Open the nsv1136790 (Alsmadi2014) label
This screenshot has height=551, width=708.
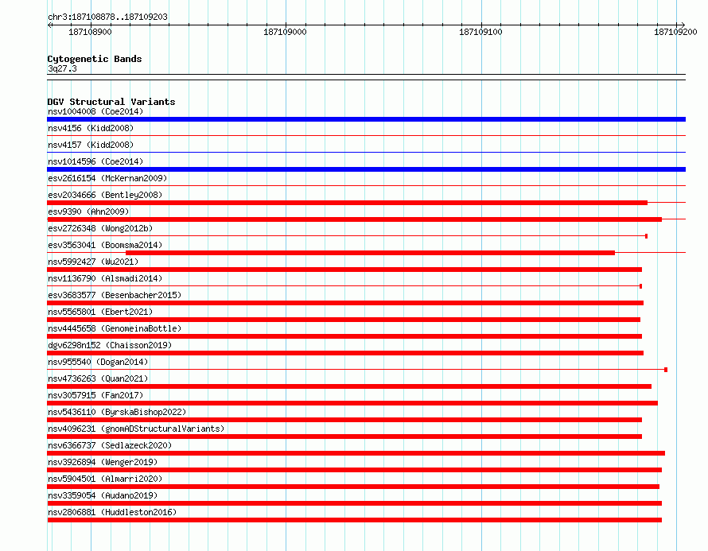105,278
